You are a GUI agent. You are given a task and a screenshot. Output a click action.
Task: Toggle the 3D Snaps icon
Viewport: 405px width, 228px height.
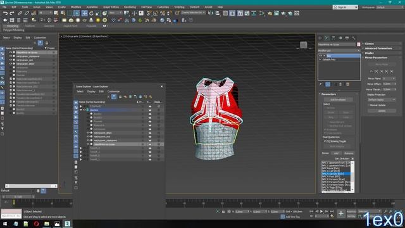149,13
